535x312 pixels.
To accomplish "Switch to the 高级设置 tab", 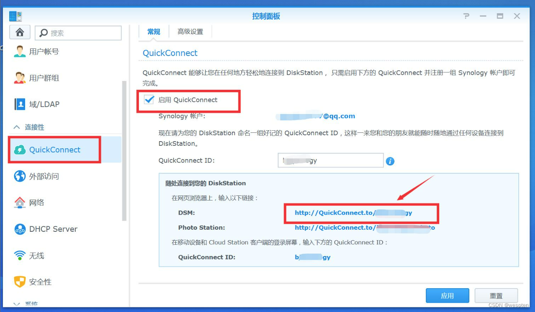I will click(190, 31).
